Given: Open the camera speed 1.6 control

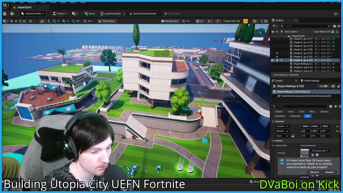Looking at the screenshot, I should click(186, 21).
